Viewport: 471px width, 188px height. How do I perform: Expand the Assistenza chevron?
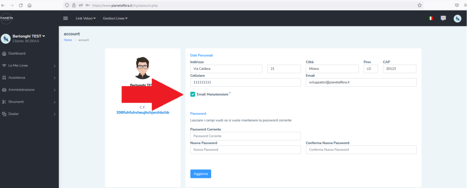[55, 78]
